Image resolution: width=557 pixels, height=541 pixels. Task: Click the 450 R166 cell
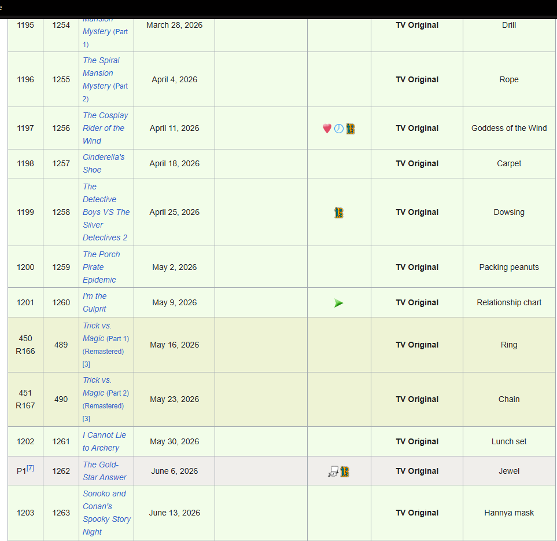25,345
